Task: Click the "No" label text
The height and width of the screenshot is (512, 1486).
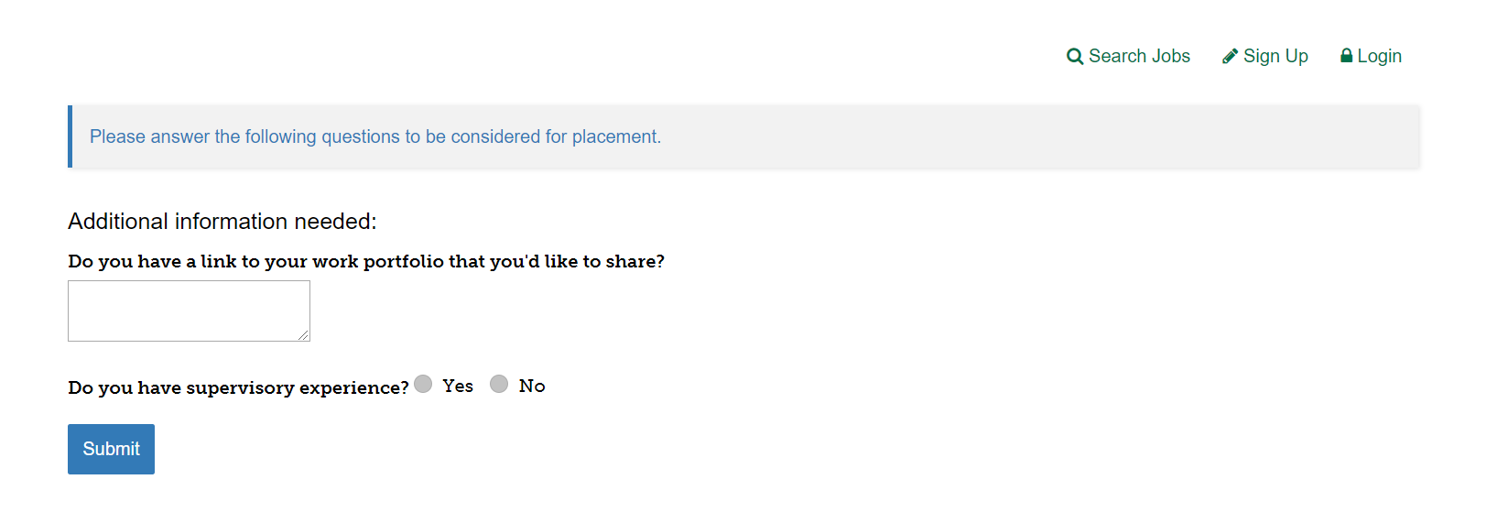Action: click(532, 387)
